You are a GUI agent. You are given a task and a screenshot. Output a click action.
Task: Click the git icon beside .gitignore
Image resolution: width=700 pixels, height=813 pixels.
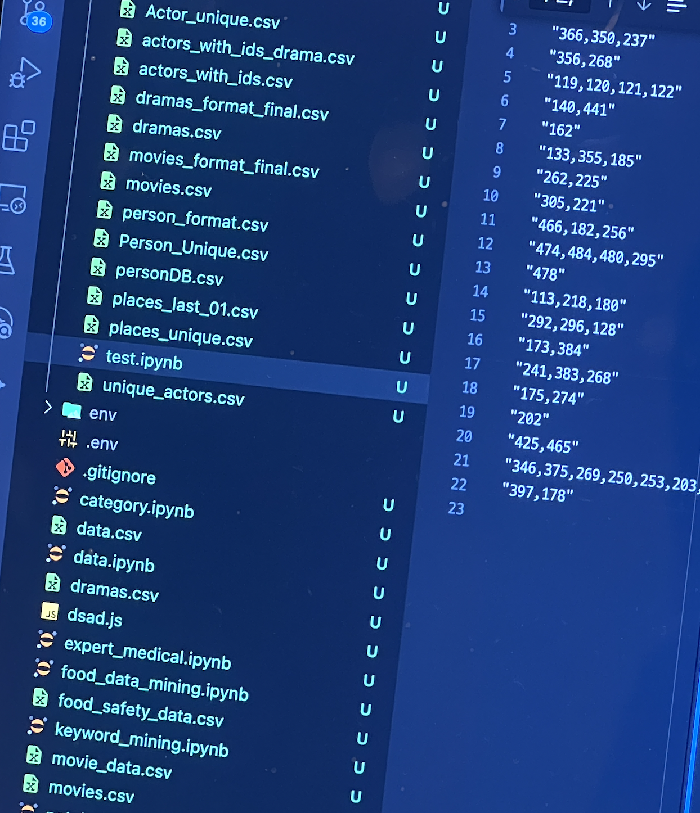[65, 468]
